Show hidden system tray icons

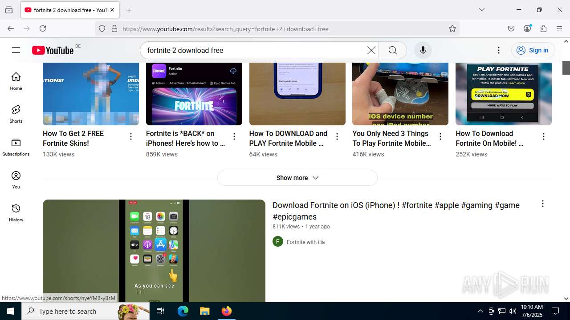pos(480,311)
